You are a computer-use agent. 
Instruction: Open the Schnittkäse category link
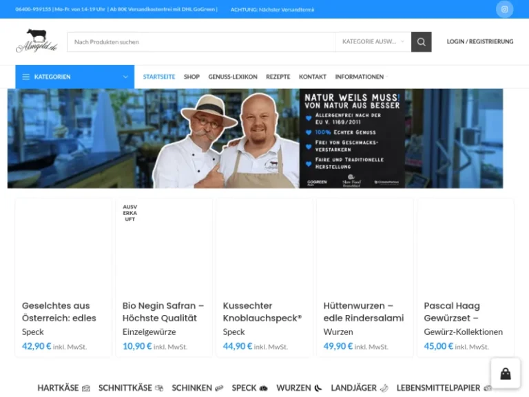pyautogui.click(x=130, y=388)
